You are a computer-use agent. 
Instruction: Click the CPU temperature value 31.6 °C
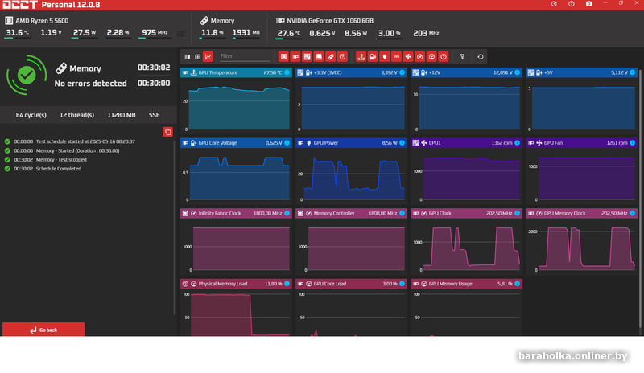click(x=17, y=33)
